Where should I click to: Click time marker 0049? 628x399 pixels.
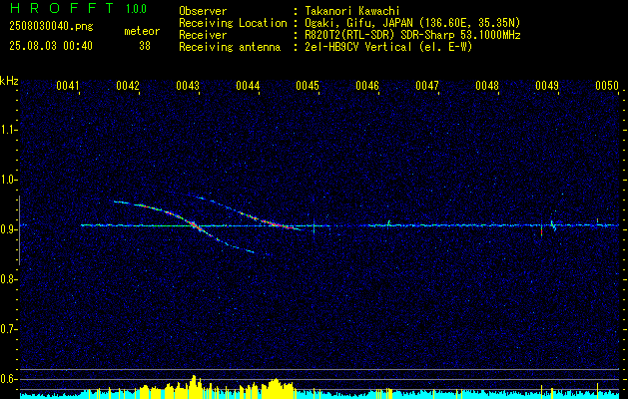[x=547, y=86]
